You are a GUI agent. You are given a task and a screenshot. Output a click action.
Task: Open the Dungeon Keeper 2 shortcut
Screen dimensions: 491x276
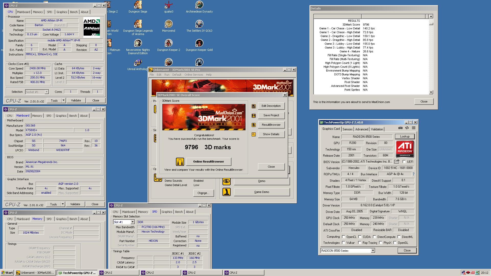tap(169, 45)
